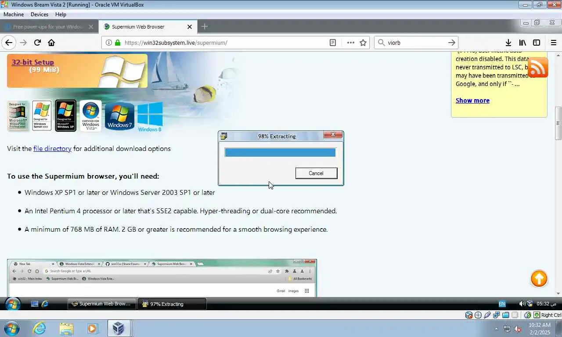
Task: Click the Windows 7 logo badge
Action: (x=119, y=116)
